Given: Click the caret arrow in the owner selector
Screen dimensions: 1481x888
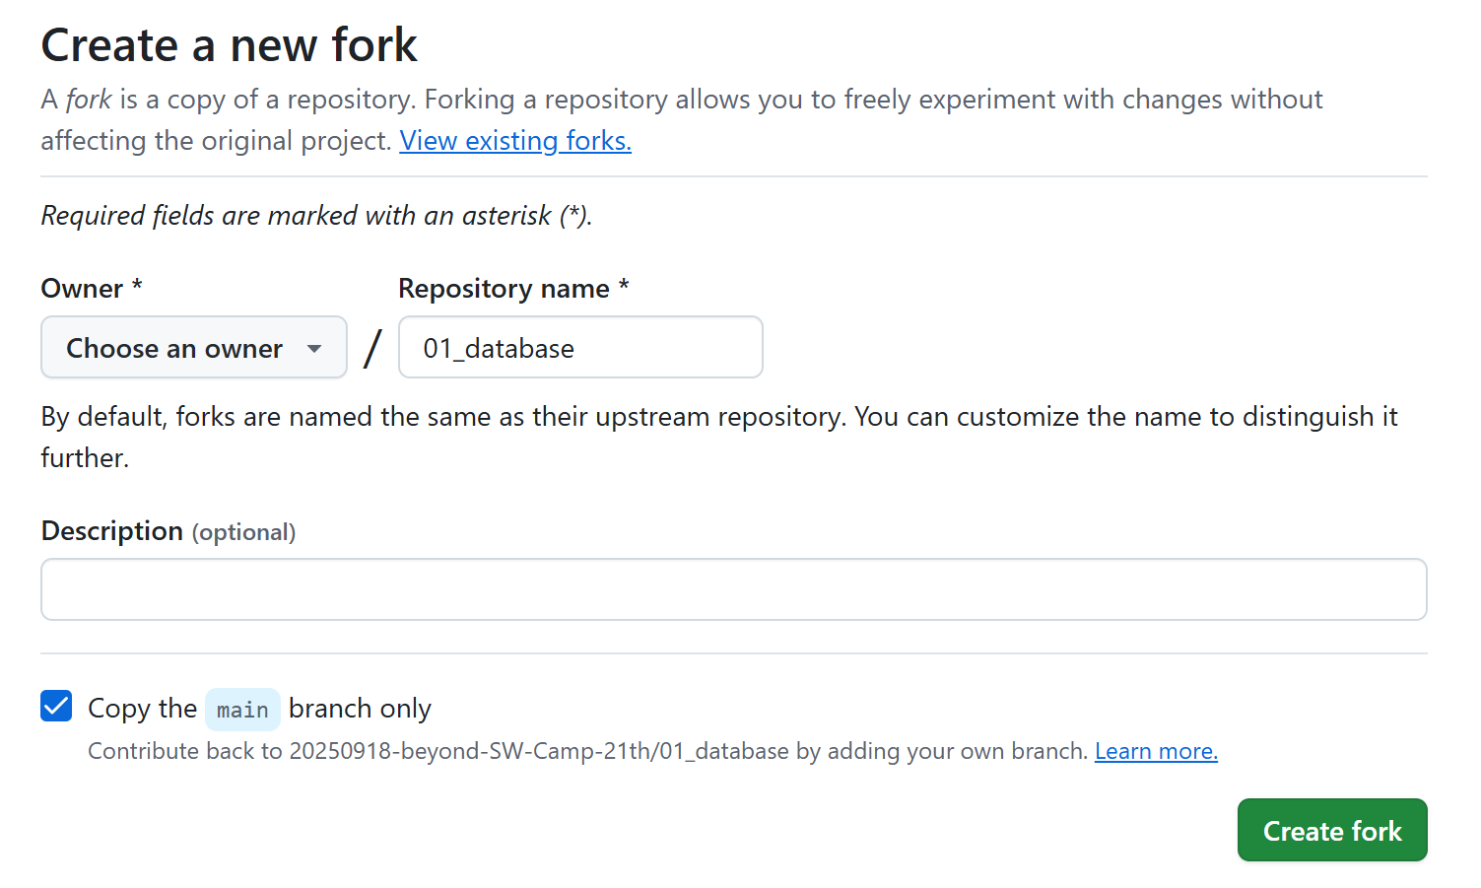Looking at the screenshot, I should coord(314,348).
